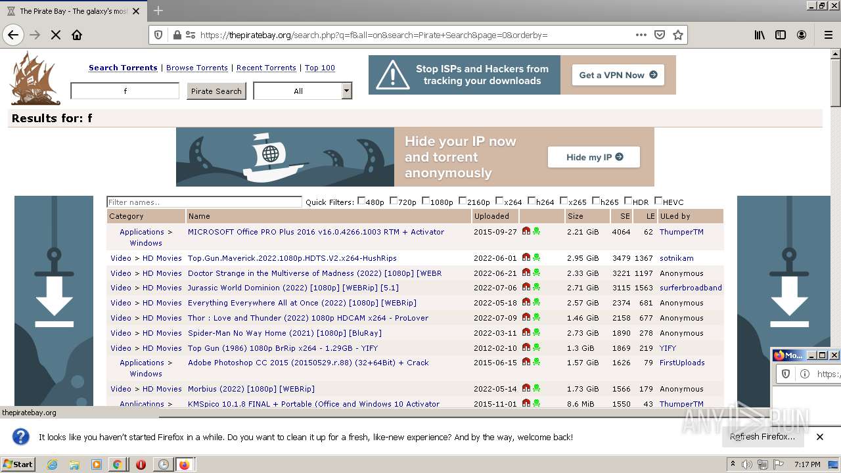Click green skull for Morbius row

537,388
